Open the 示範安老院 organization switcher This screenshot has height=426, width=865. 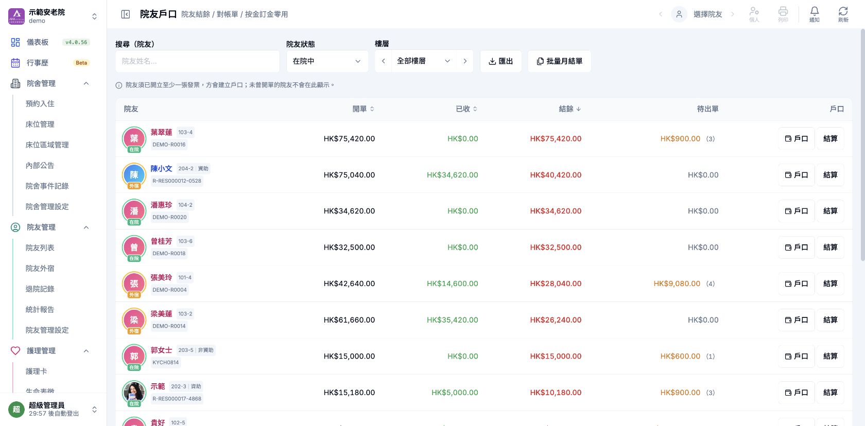pos(94,16)
